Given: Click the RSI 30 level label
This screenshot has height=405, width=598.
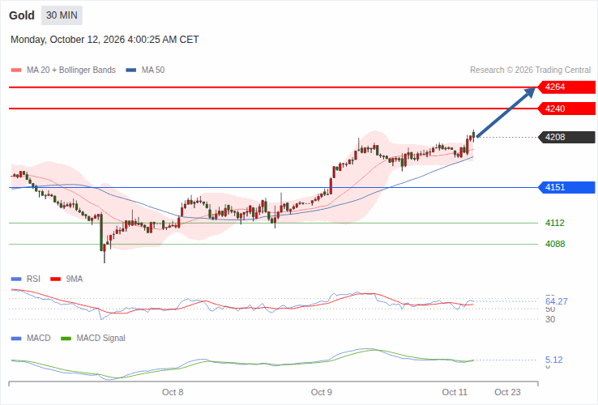Looking at the screenshot, I should pos(550,320).
